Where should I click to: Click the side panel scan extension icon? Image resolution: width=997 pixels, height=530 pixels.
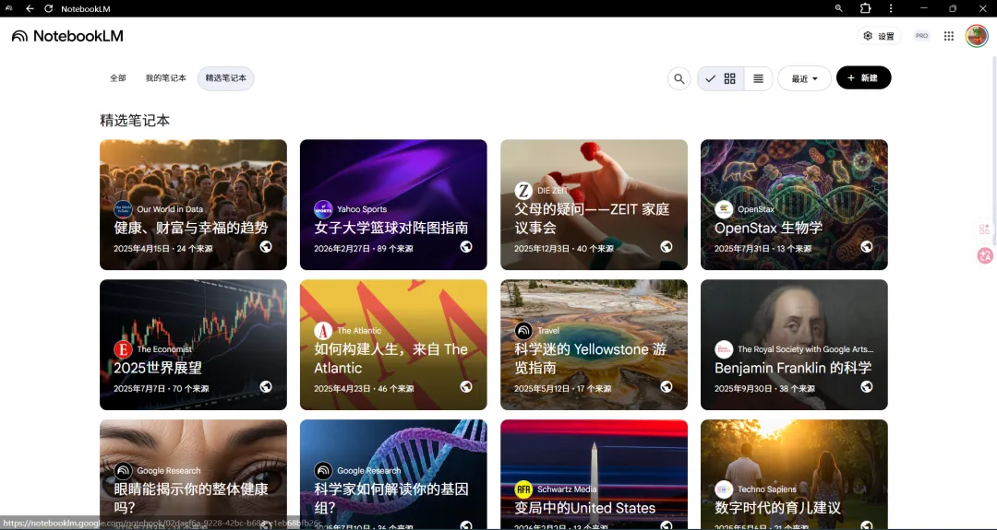984,230
